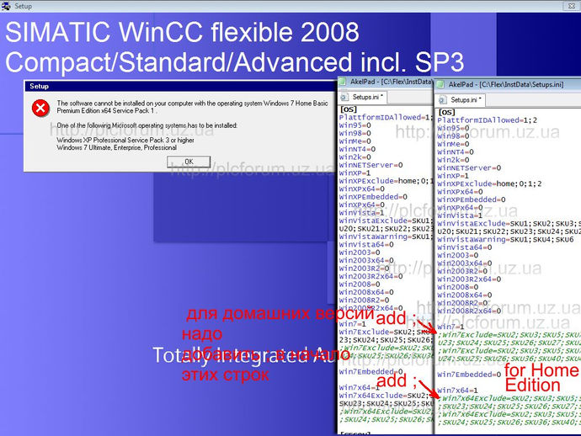Click 'WinXPExclude=home;0;1;2' in right AkelPad
581x436 pixels.
pos(489,183)
